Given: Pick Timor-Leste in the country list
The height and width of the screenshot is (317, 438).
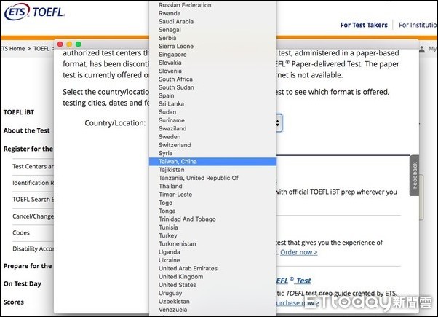Looking at the screenshot, I should pyautogui.click(x=175, y=195).
